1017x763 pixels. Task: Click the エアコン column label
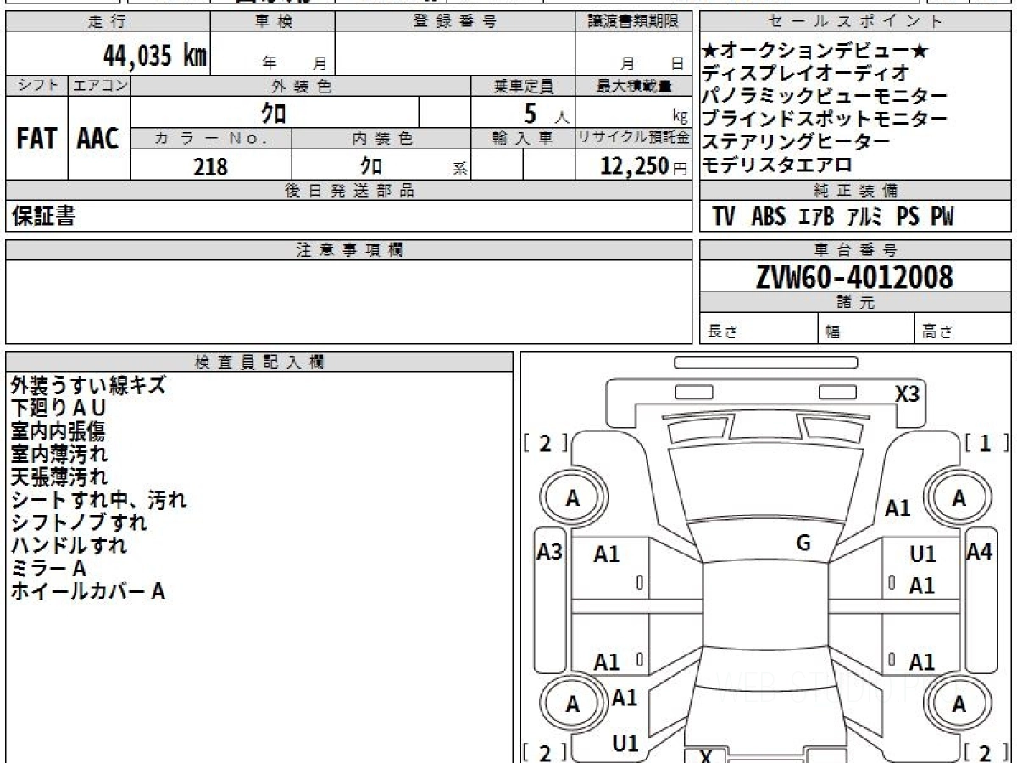[x=99, y=86]
